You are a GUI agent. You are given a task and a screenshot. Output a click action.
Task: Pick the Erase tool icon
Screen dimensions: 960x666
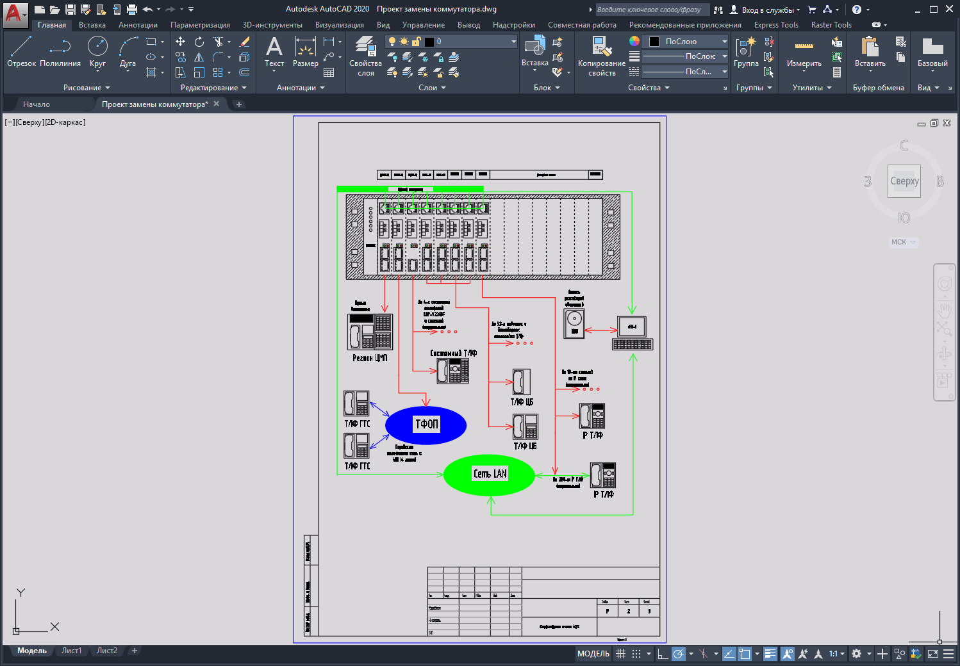(244, 42)
